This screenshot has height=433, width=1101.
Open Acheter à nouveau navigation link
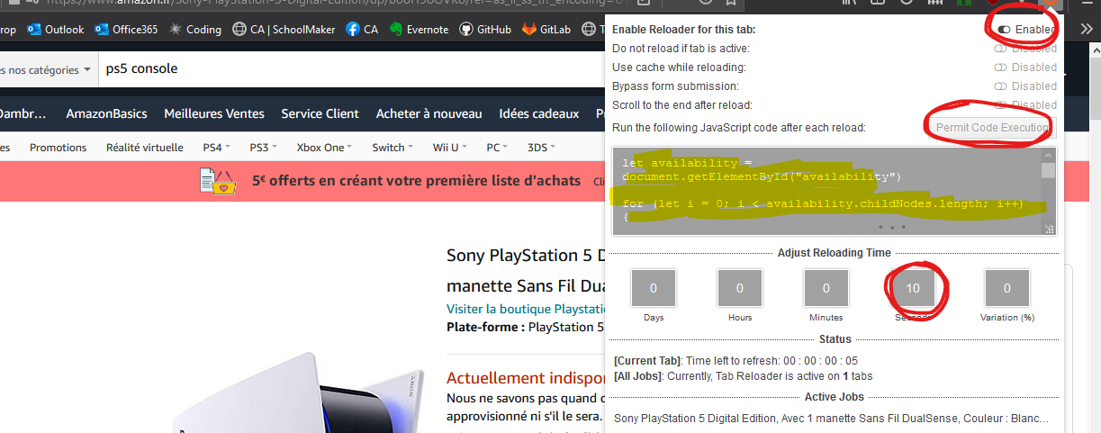429,113
